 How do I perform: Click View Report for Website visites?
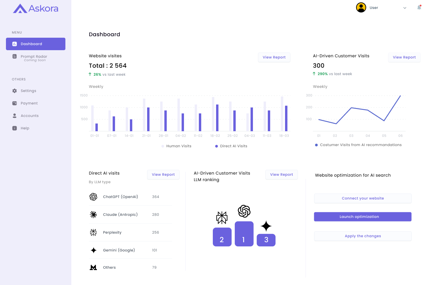pos(274,57)
